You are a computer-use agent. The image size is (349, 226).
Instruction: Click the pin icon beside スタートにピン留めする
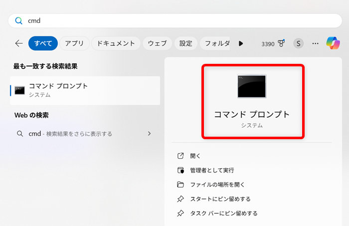(180, 199)
